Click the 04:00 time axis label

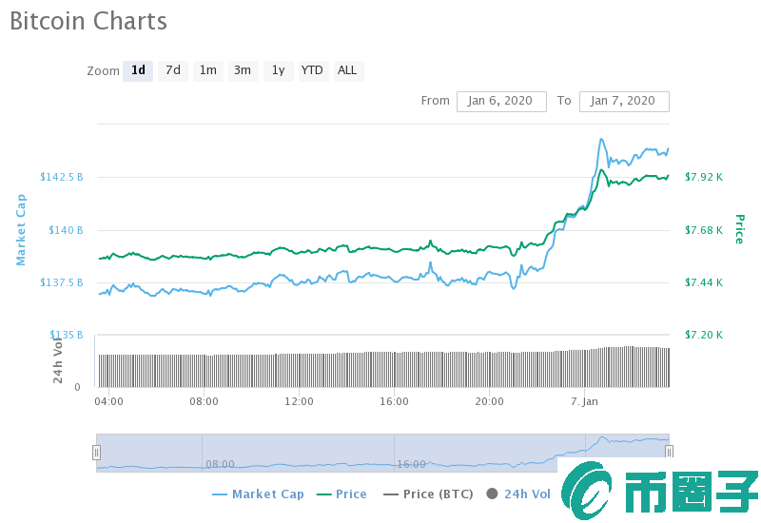click(x=108, y=401)
